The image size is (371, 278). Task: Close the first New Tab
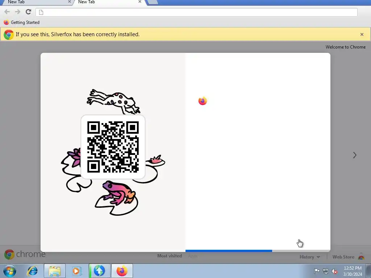[x=70, y=2]
